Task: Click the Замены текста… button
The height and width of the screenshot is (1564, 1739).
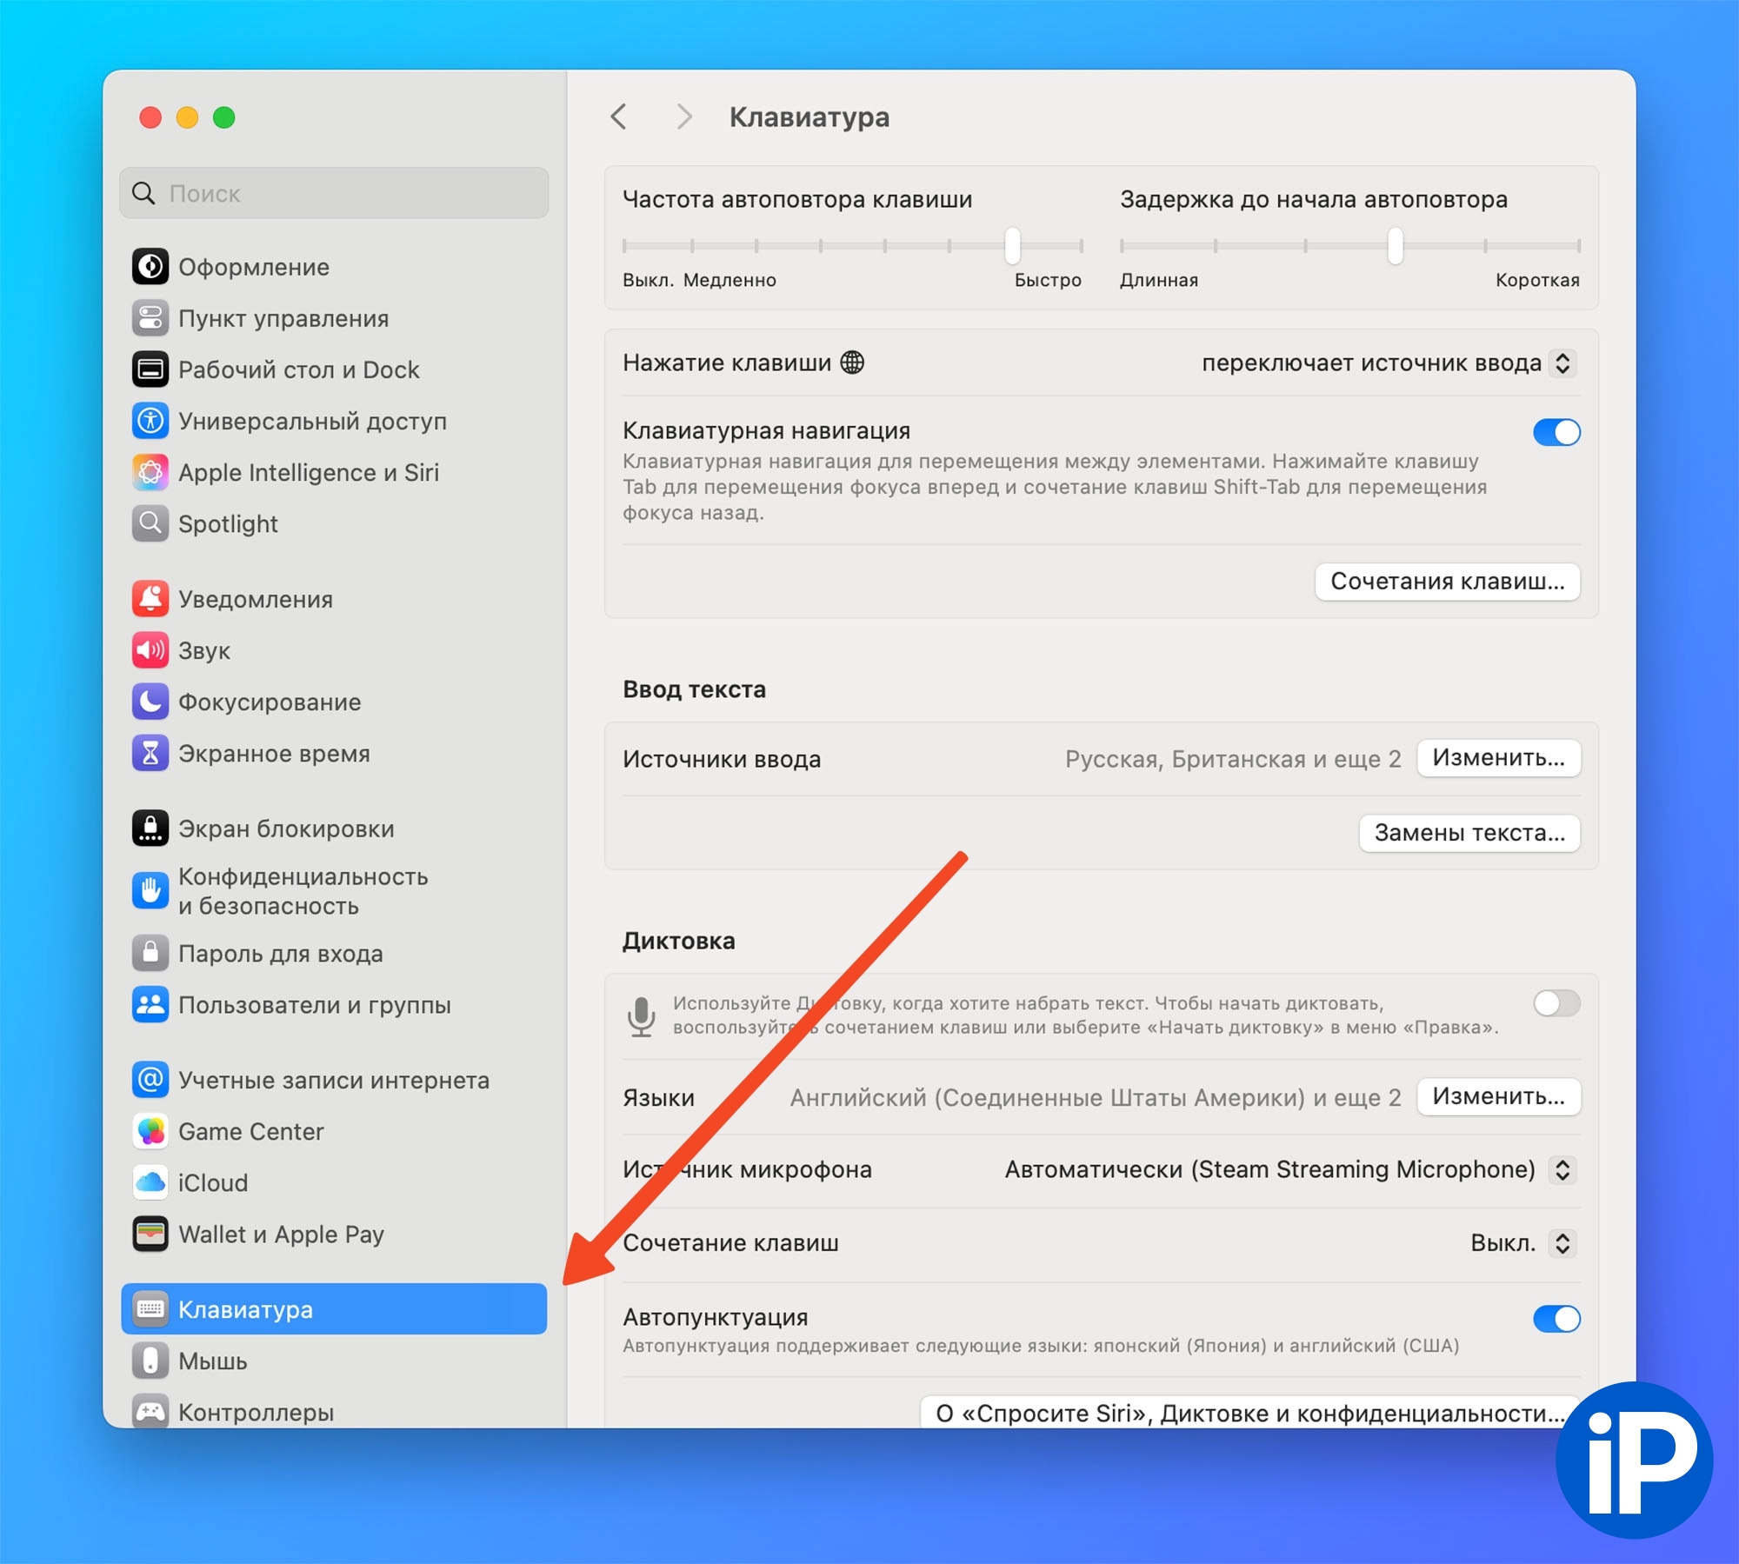Action: [1469, 833]
